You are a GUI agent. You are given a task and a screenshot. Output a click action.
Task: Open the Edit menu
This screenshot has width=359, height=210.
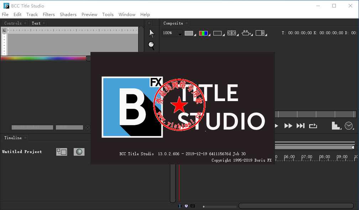(17, 14)
